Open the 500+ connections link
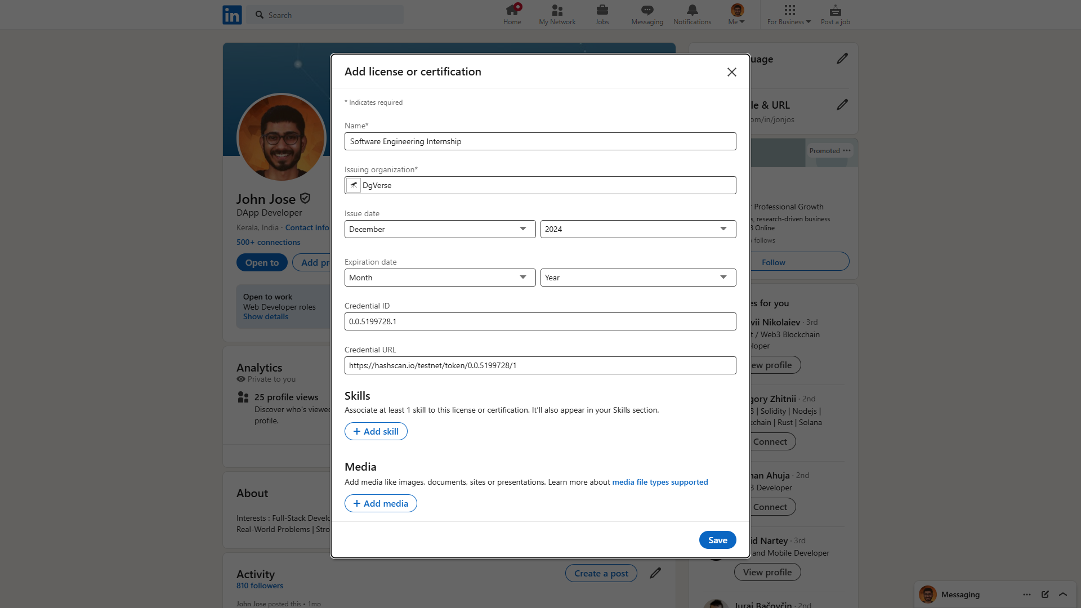Viewport: 1081px width, 608px height. 268,242
